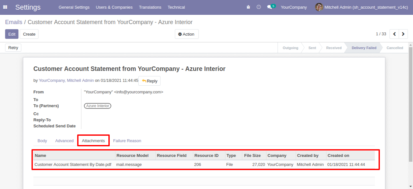This screenshot has height=189, width=413.
Task: Open the debug bug icon menu
Action: pyautogui.click(x=248, y=7)
